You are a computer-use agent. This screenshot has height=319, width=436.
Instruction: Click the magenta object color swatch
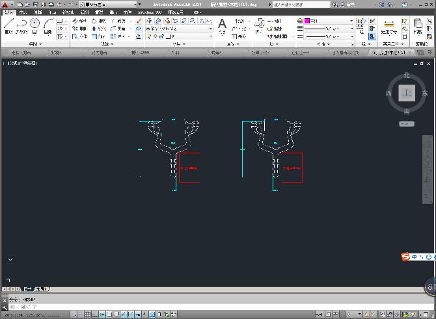click(x=307, y=21)
